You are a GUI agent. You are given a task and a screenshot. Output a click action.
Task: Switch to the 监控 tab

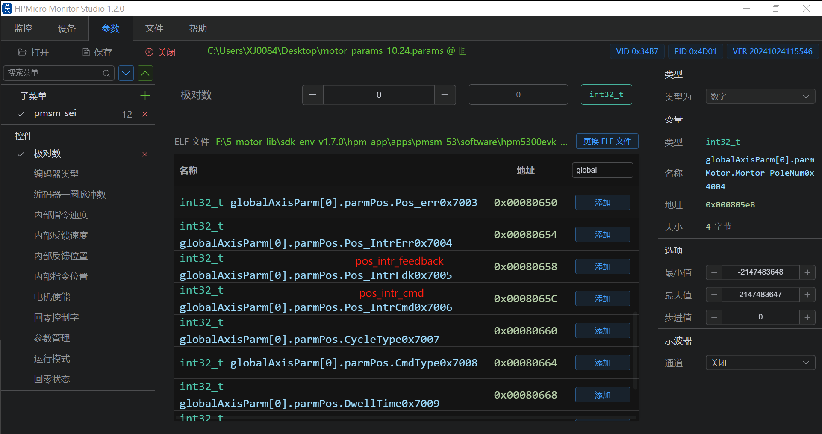pos(23,29)
